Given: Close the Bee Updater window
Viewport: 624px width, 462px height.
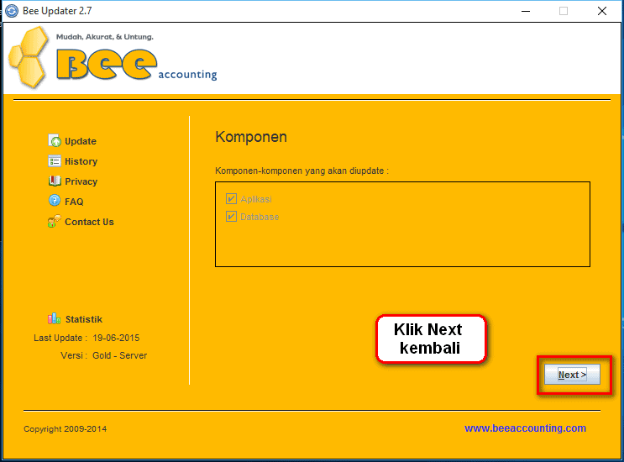Looking at the screenshot, I should pos(602,11).
